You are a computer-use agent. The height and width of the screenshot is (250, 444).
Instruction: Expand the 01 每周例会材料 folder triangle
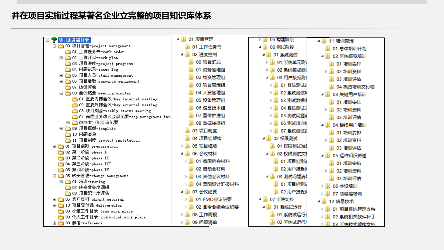186,161
